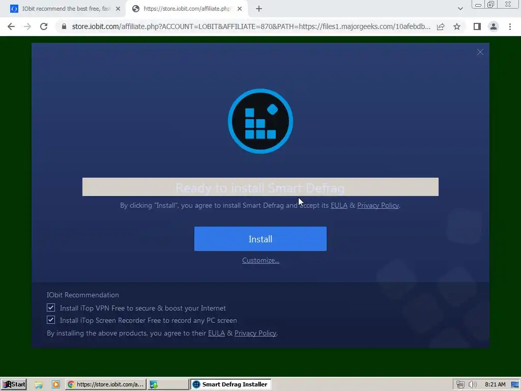Viewport: 521px width, 391px height.
Task: Click the address bar URL field
Action: pyautogui.click(x=251, y=26)
